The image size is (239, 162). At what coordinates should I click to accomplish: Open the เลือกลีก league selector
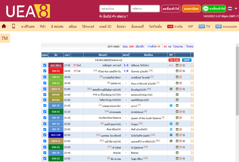coord(140,46)
